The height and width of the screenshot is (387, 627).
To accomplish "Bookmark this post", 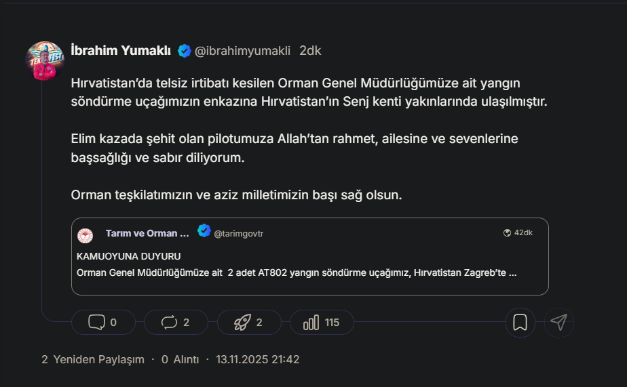I will (520, 323).
